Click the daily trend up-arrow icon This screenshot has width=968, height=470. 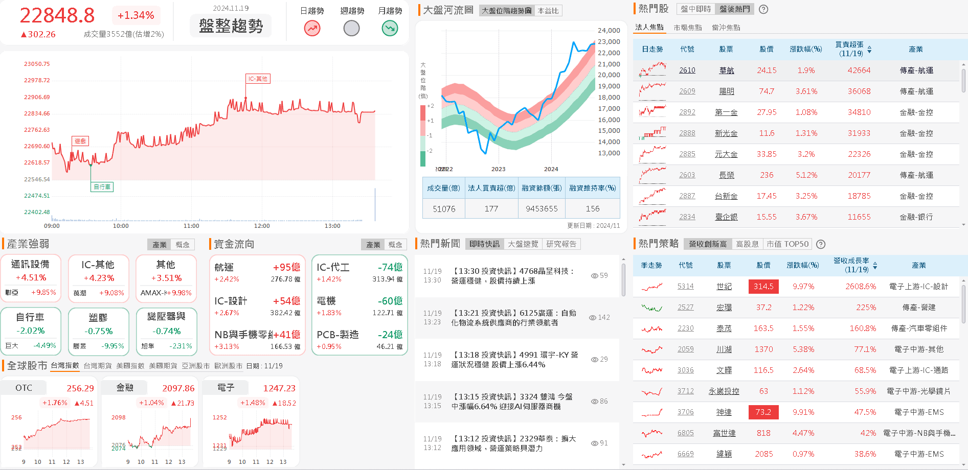tap(312, 28)
